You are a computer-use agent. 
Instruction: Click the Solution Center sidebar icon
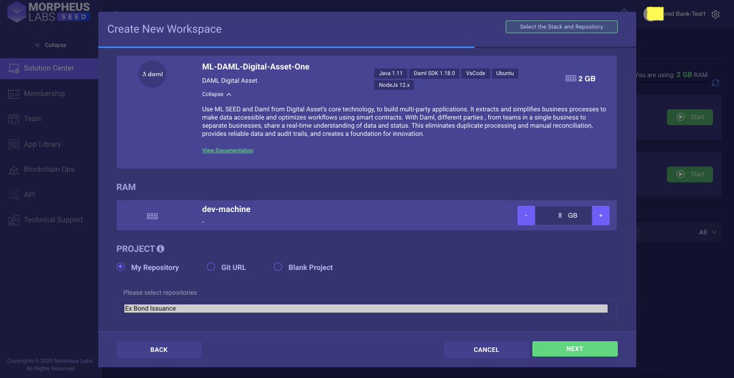[x=13, y=68]
